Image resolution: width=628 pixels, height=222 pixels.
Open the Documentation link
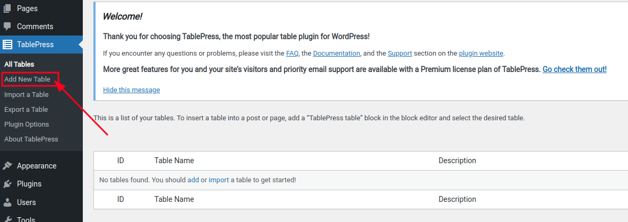(x=337, y=53)
